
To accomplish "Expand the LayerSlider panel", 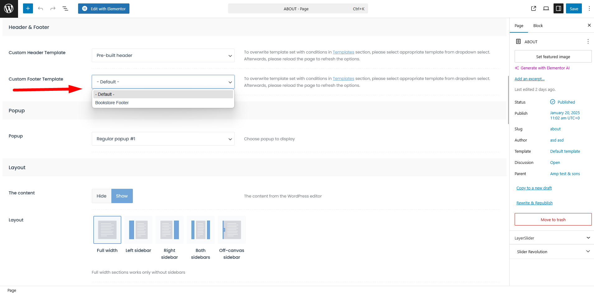I will click(553, 238).
